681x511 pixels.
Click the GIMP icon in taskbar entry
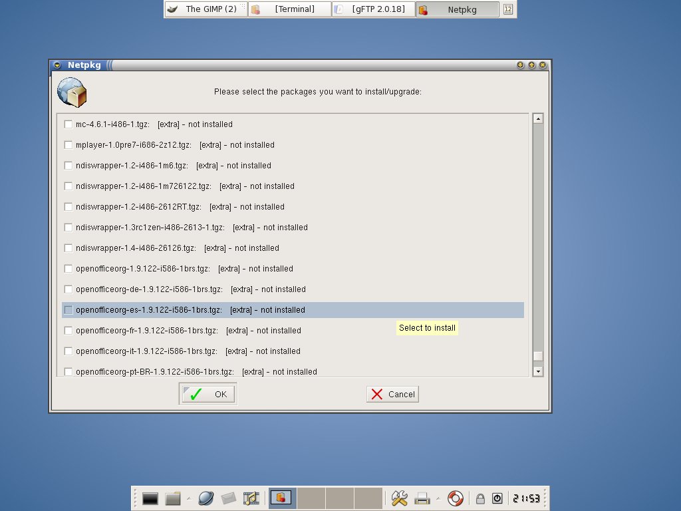pyautogui.click(x=172, y=9)
